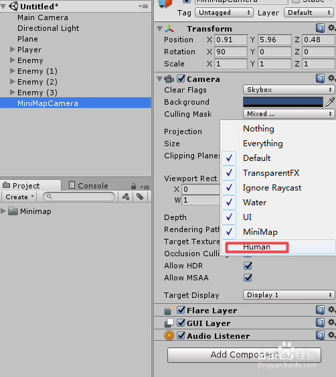
Task: Toggle the Ignore Raycast layer entry
Action: [278, 188]
